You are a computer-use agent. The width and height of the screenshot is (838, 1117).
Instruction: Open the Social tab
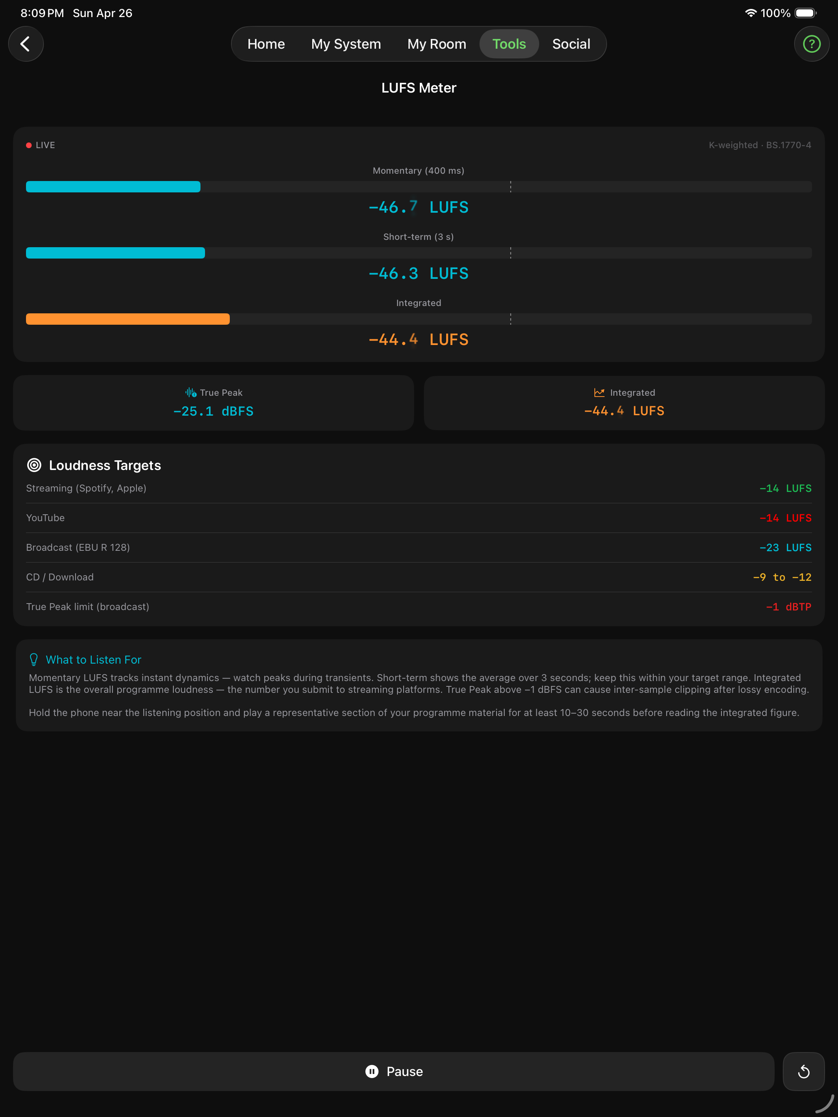pos(571,44)
